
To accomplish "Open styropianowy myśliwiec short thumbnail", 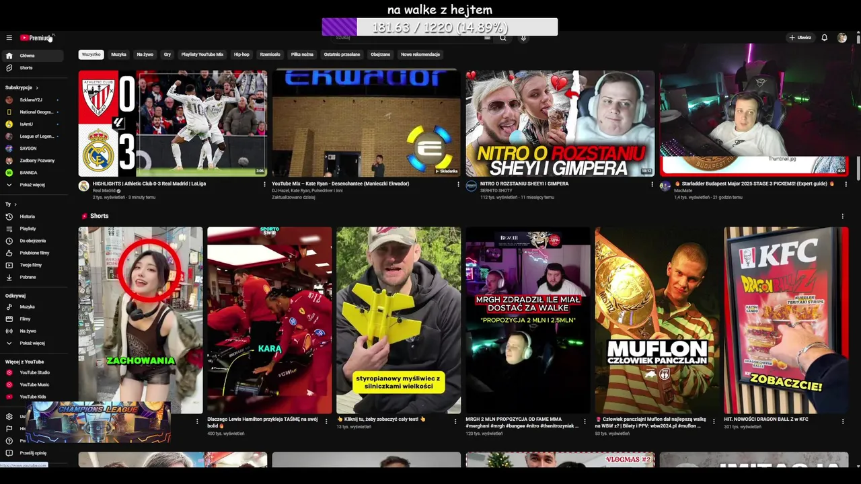I will tap(399, 320).
